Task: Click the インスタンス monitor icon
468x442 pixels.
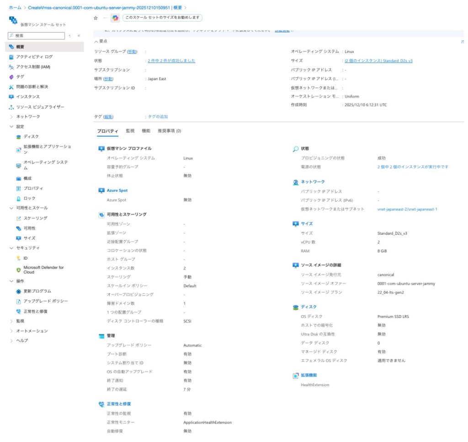Action: (x=11, y=97)
